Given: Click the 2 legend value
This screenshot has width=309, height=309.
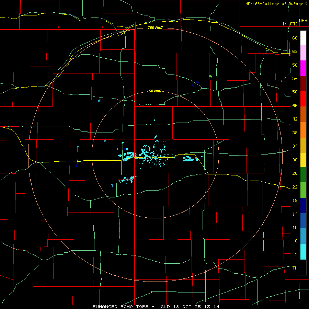Looking at the screenshot, I should pyautogui.click(x=296, y=254).
